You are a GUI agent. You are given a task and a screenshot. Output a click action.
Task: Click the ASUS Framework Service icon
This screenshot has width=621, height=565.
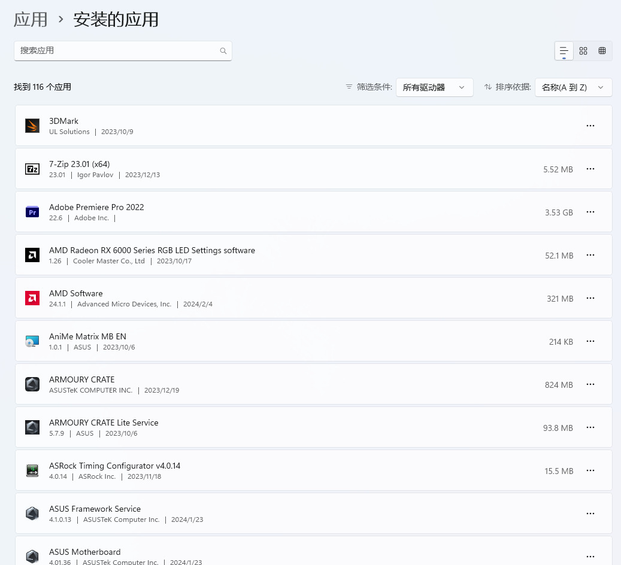[32, 514]
